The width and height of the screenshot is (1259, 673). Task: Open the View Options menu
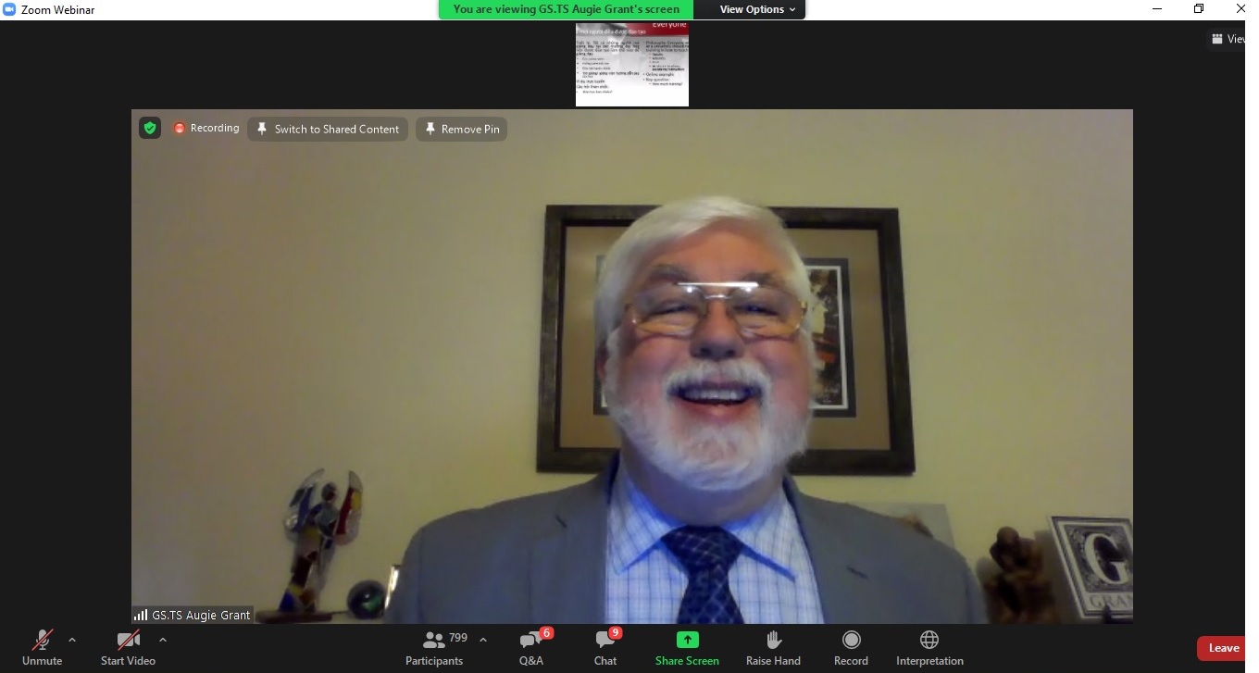point(757,9)
